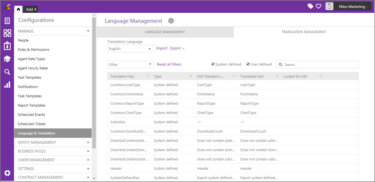Screen dimensions: 375x182
Task: Open the graduation cap knowledge icon
Action: (7, 59)
